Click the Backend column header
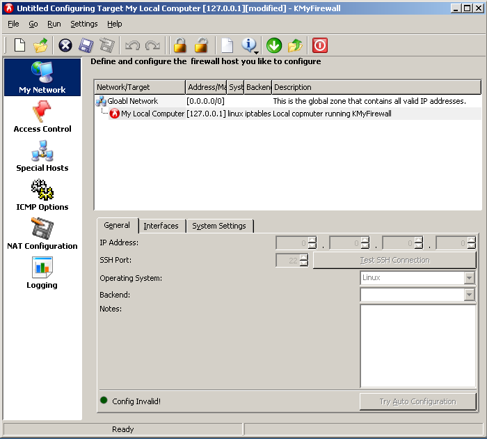Image resolution: width=487 pixels, height=439 pixels. 258,87
